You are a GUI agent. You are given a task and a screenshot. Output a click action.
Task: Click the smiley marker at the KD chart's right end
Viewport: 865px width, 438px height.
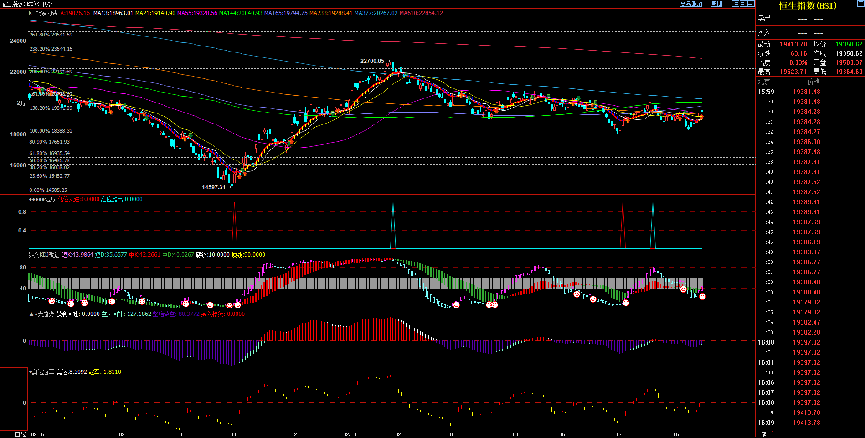point(702,297)
